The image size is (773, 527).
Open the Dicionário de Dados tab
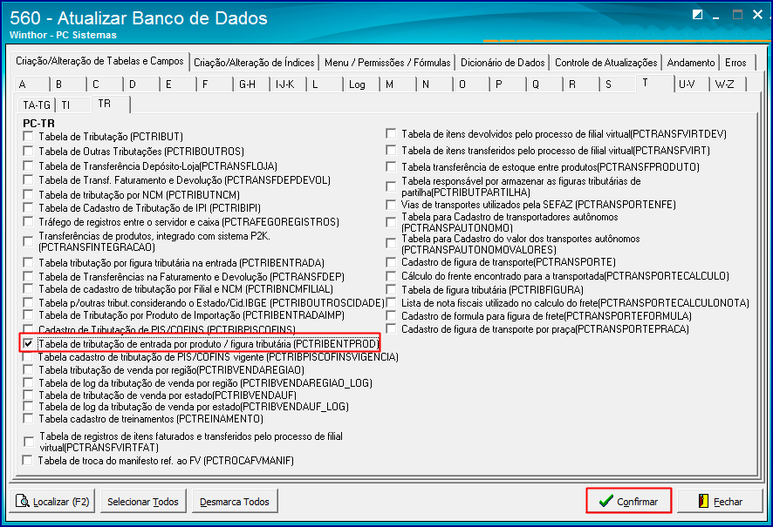503,62
